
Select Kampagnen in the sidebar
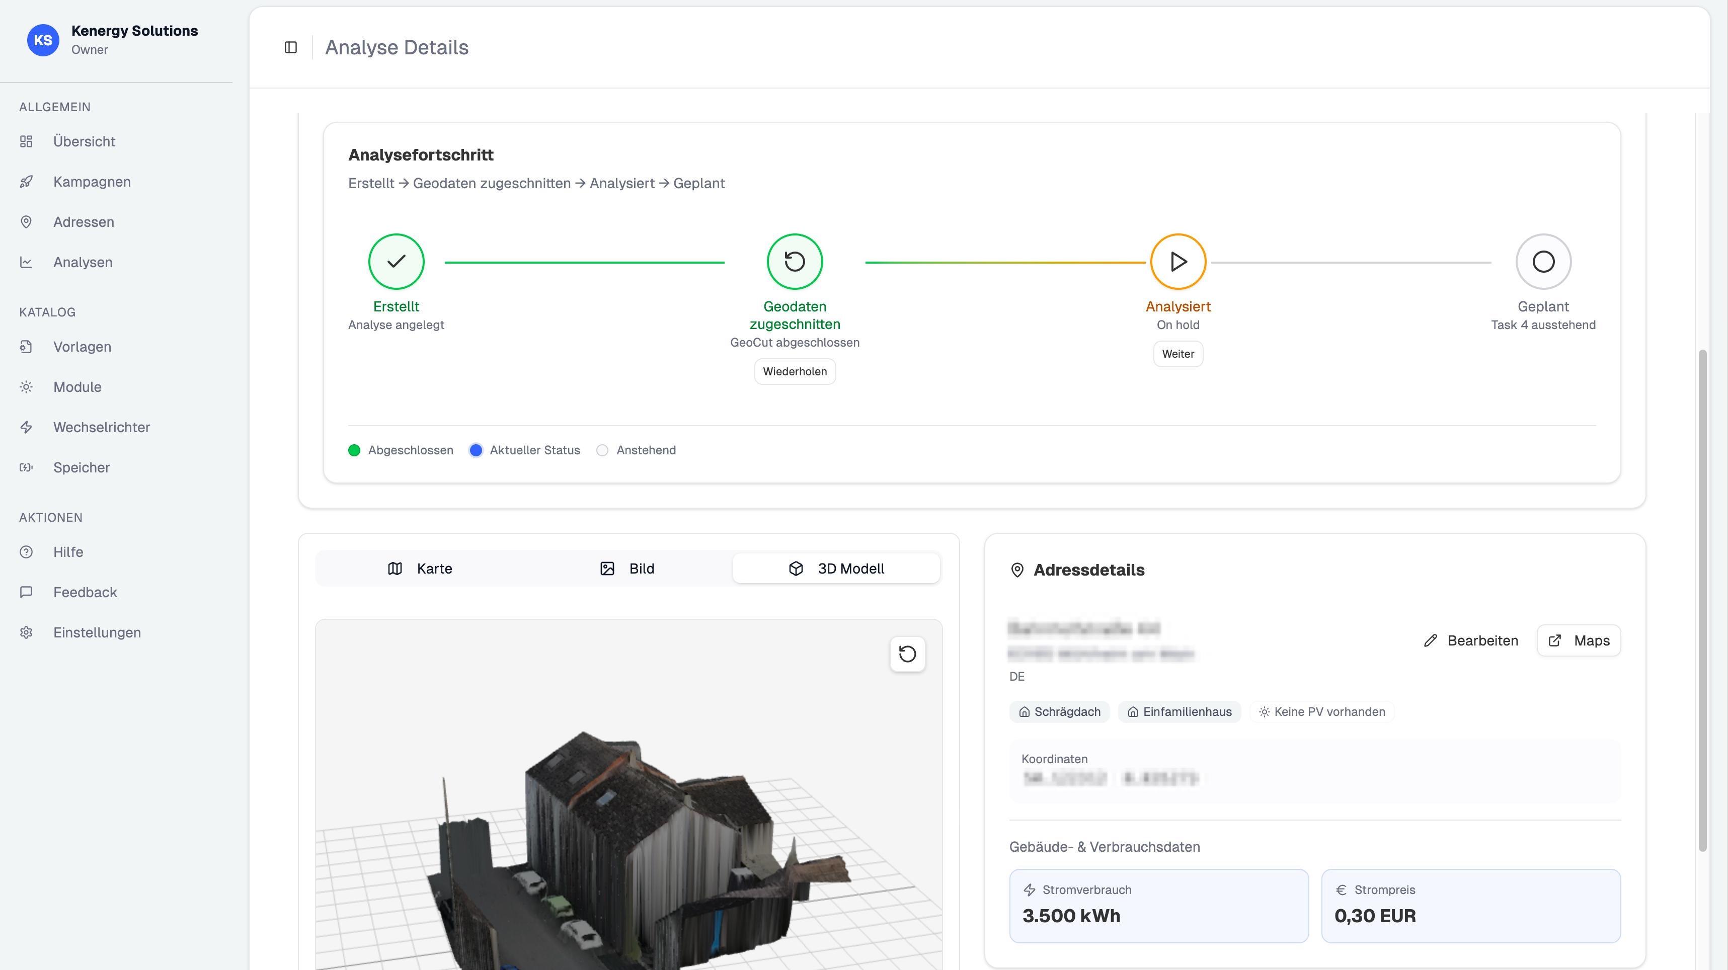(x=91, y=181)
